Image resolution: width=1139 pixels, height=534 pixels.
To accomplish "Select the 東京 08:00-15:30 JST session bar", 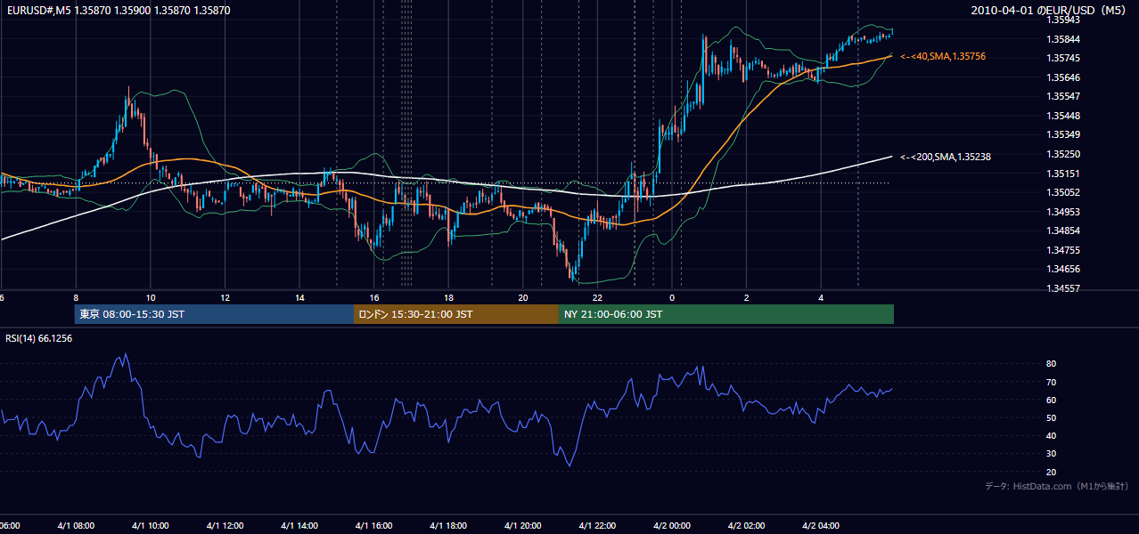I will (x=214, y=314).
